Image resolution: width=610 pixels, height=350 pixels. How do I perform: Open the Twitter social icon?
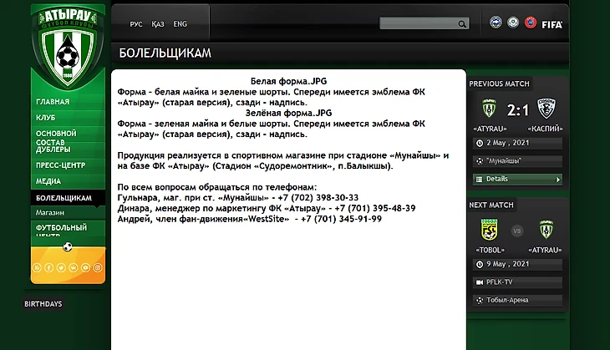click(61, 267)
